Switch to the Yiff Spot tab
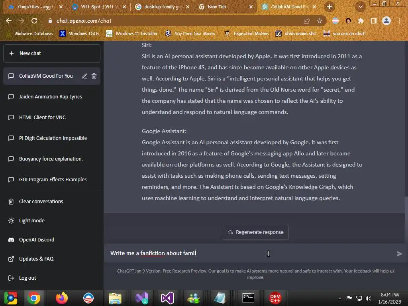The height and width of the screenshot is (306, 408). 99,7
